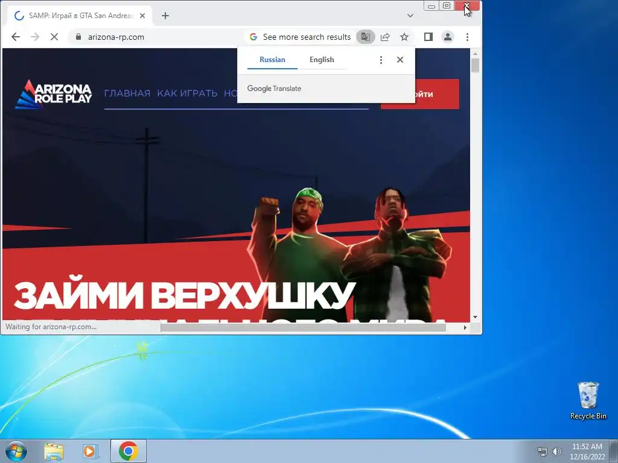The height and width of the screenshot is (463, 618).
Task: Click the scroll-up arrow of page
Action: [x=475, y=54]
